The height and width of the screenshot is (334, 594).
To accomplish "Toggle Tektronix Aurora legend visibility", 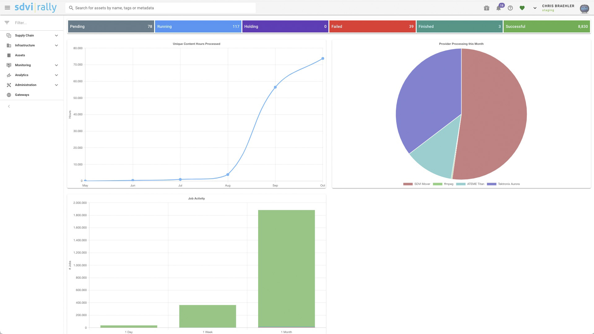I will point(504,184).
